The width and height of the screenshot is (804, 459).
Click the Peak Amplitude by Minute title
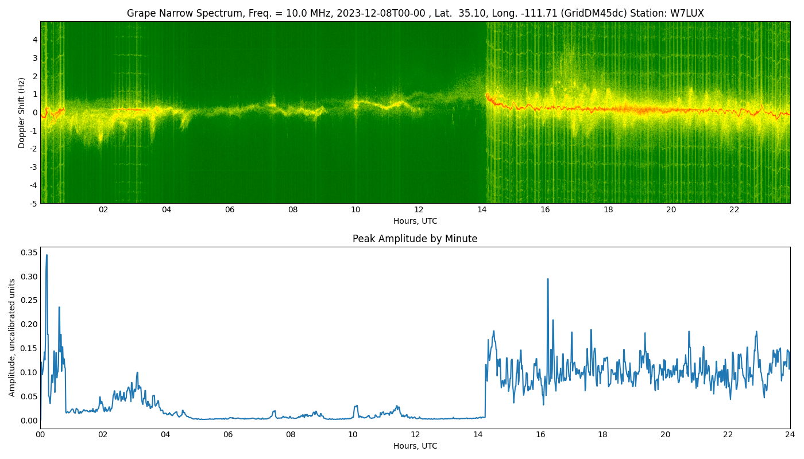pos(415,239)
